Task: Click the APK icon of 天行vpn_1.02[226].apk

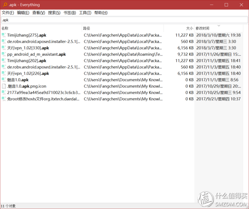Action: (x=4, y=74)
